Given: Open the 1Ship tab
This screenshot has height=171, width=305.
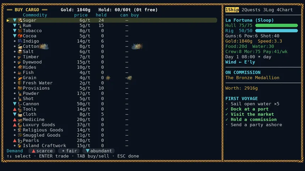Looking at the screenshot, I should tap(232, 10).
